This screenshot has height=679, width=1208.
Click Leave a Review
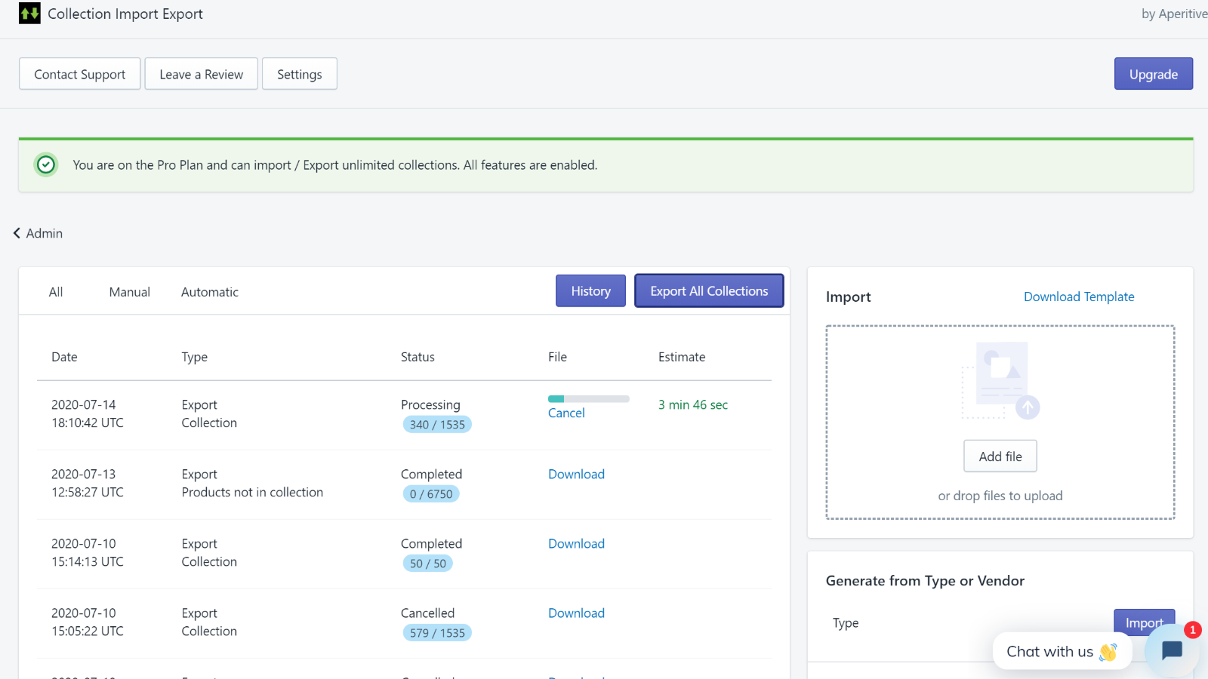click(201, 73)
